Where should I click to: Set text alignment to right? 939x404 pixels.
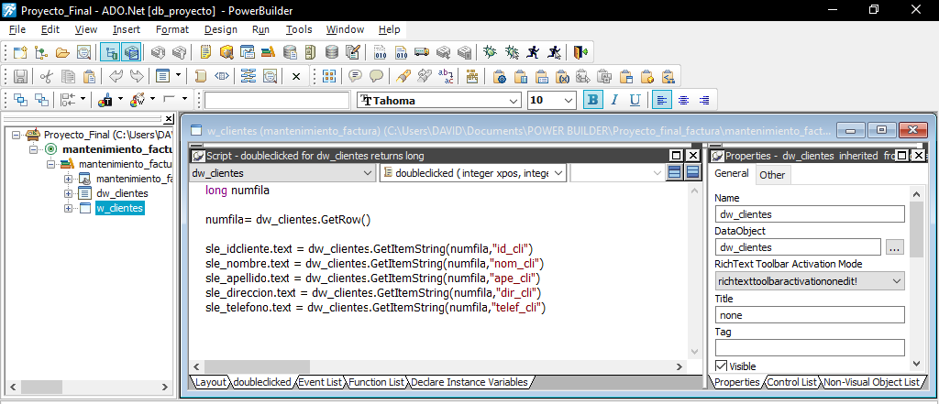[x=704, y=100]
